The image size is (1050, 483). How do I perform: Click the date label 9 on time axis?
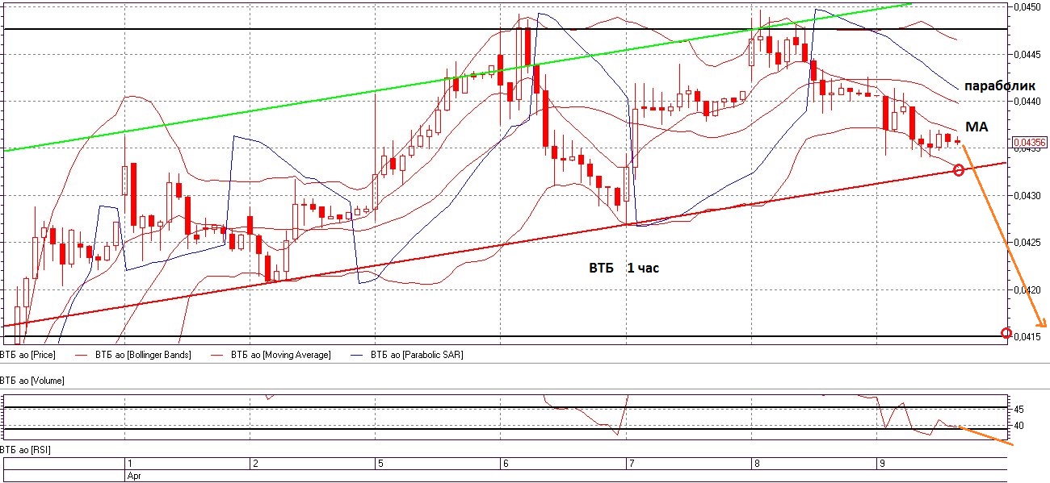[x=880, y=464]
